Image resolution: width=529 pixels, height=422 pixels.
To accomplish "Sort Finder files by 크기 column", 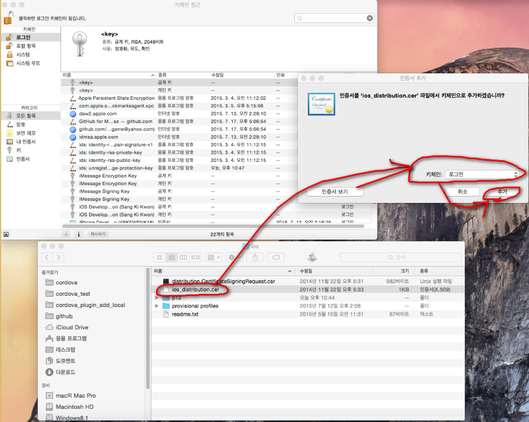I will [395, 271].
